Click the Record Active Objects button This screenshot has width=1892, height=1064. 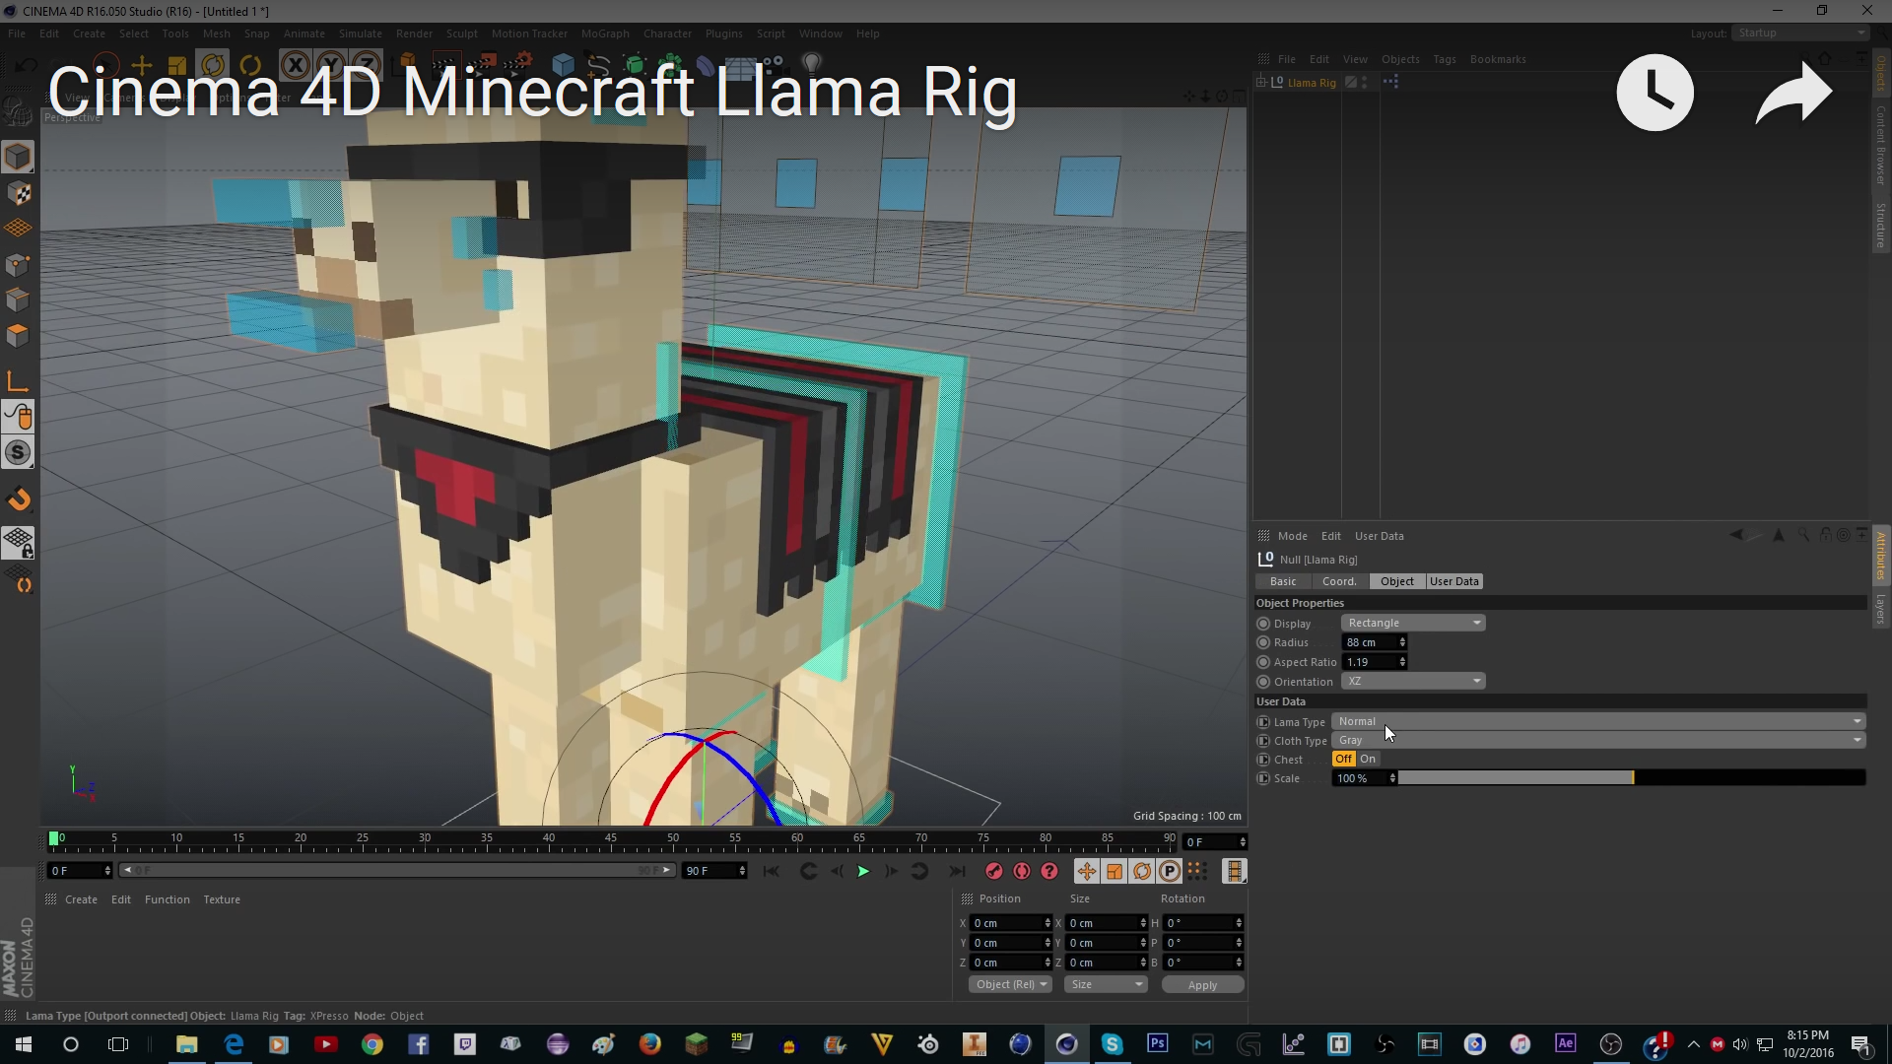pyautogui.click(x=994, y=871)
